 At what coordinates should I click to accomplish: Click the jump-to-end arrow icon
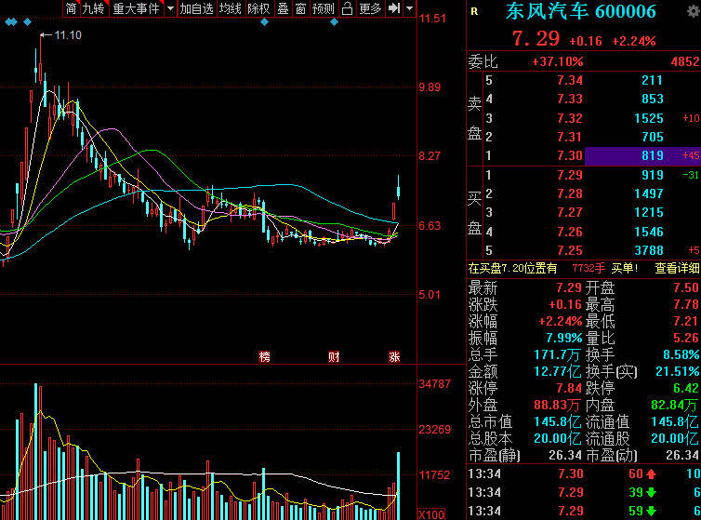pos(394,8)
